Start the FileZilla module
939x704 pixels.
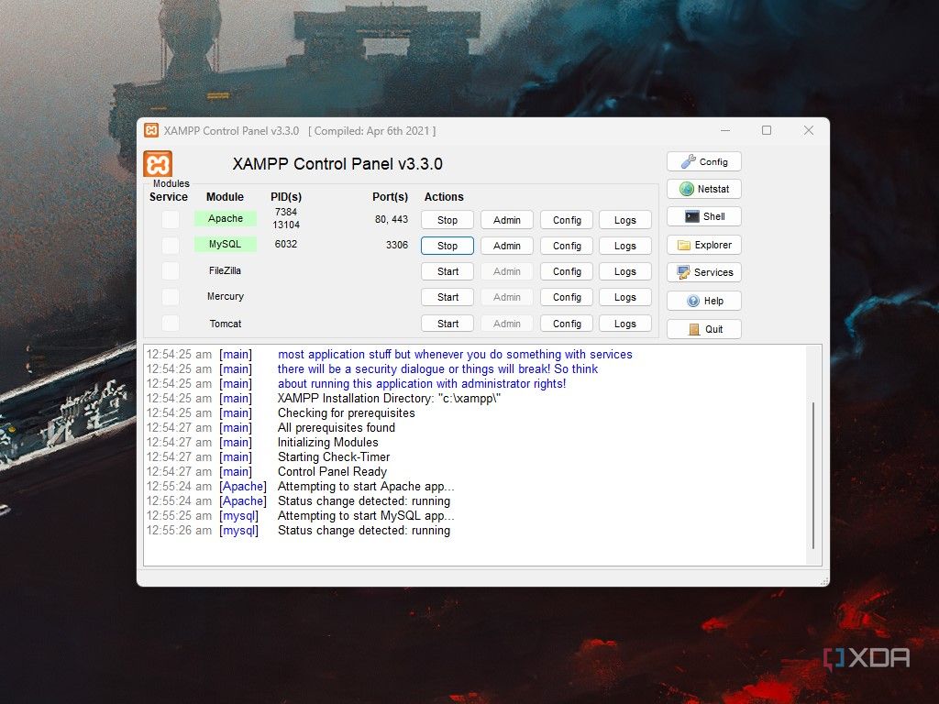tap(447, 271)
